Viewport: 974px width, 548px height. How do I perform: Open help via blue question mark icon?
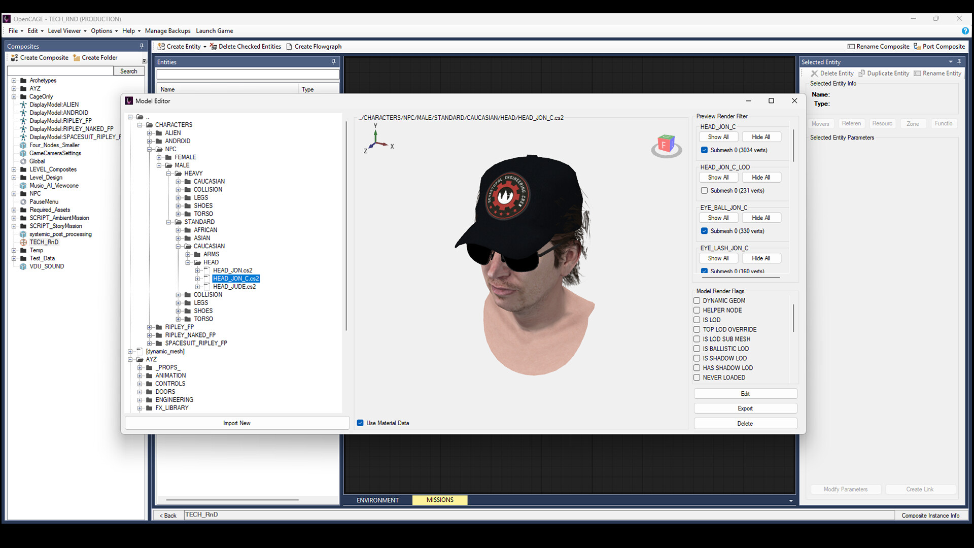coord(965,31)
